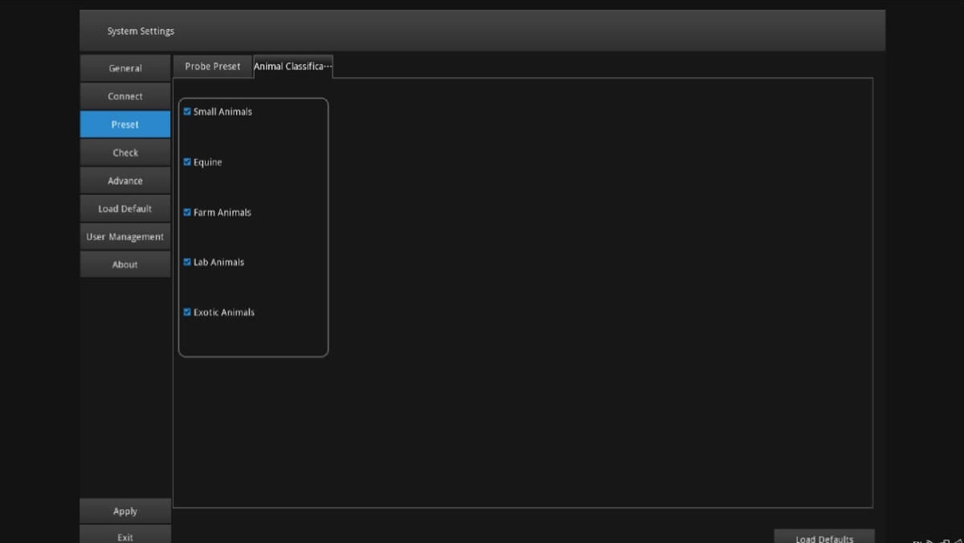Screen dimensions: 964x543
Task: Toggle the Equine checkbox
Action: (187, 162)
